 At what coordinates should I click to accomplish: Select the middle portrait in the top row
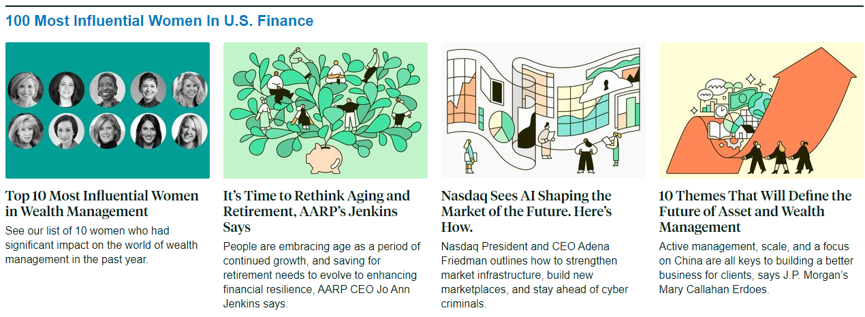click(x=108, y=90)
